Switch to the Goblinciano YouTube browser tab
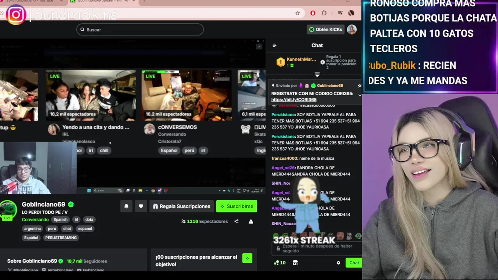This screenshot has height=280, width=498. click(x=32, y=2)
